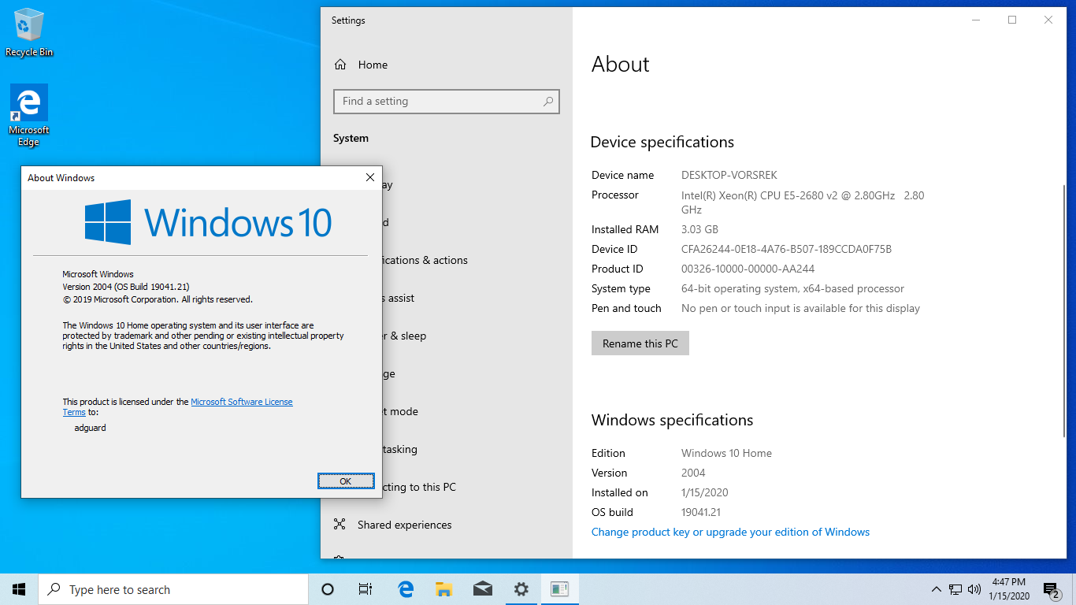Switch to Settings gear on the taskbar
Image resolution: width=1076 pixels, height=605 pixels.
point(521,589)
